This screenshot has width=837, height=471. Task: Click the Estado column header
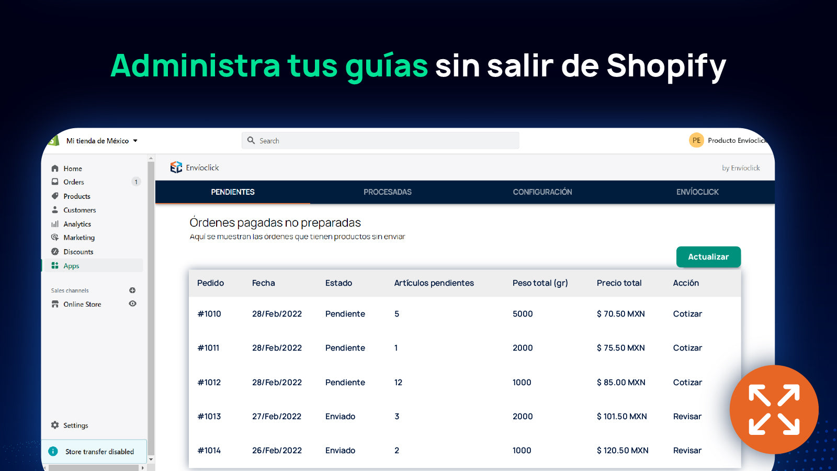[338, 283]
